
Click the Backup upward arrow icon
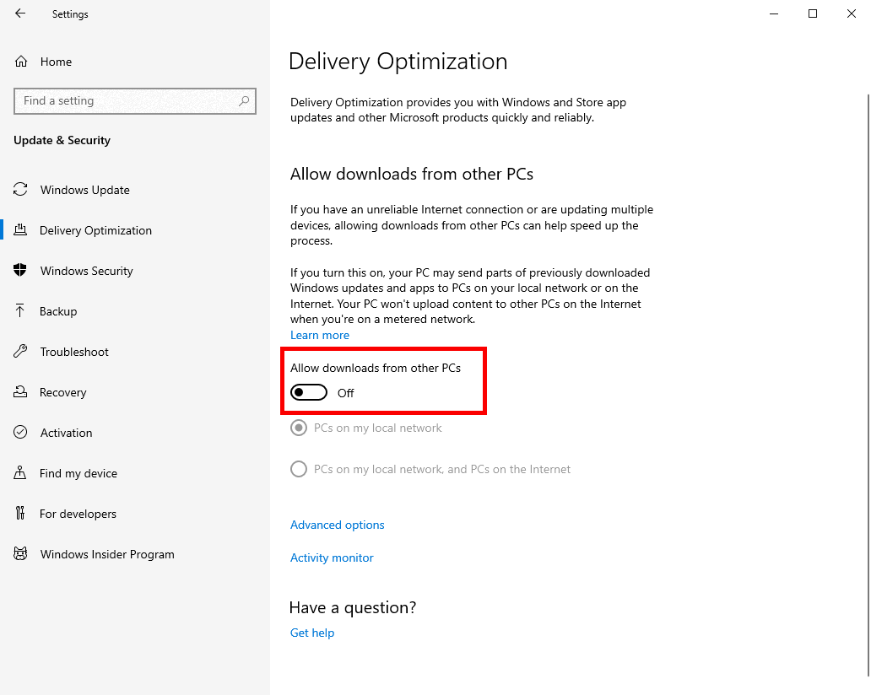coord(20,311)
